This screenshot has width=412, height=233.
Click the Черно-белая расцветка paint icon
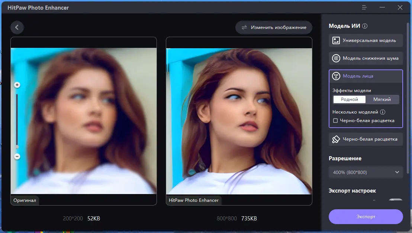tap(336, 139)
